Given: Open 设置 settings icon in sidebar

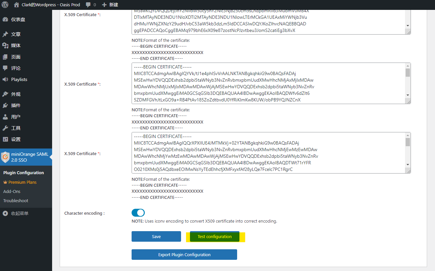Looking at the screenshot, I should click(x=5, y=139).
